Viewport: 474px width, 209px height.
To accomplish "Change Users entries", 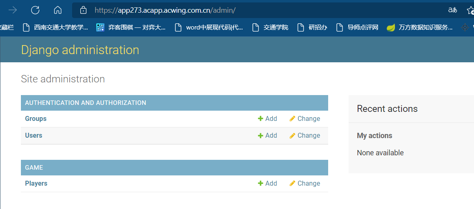I will [305, 135].
